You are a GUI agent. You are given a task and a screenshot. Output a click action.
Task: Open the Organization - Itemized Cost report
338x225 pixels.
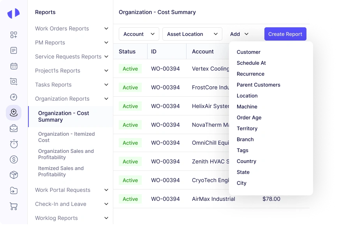pyautogui.click(x=66, y=137)
